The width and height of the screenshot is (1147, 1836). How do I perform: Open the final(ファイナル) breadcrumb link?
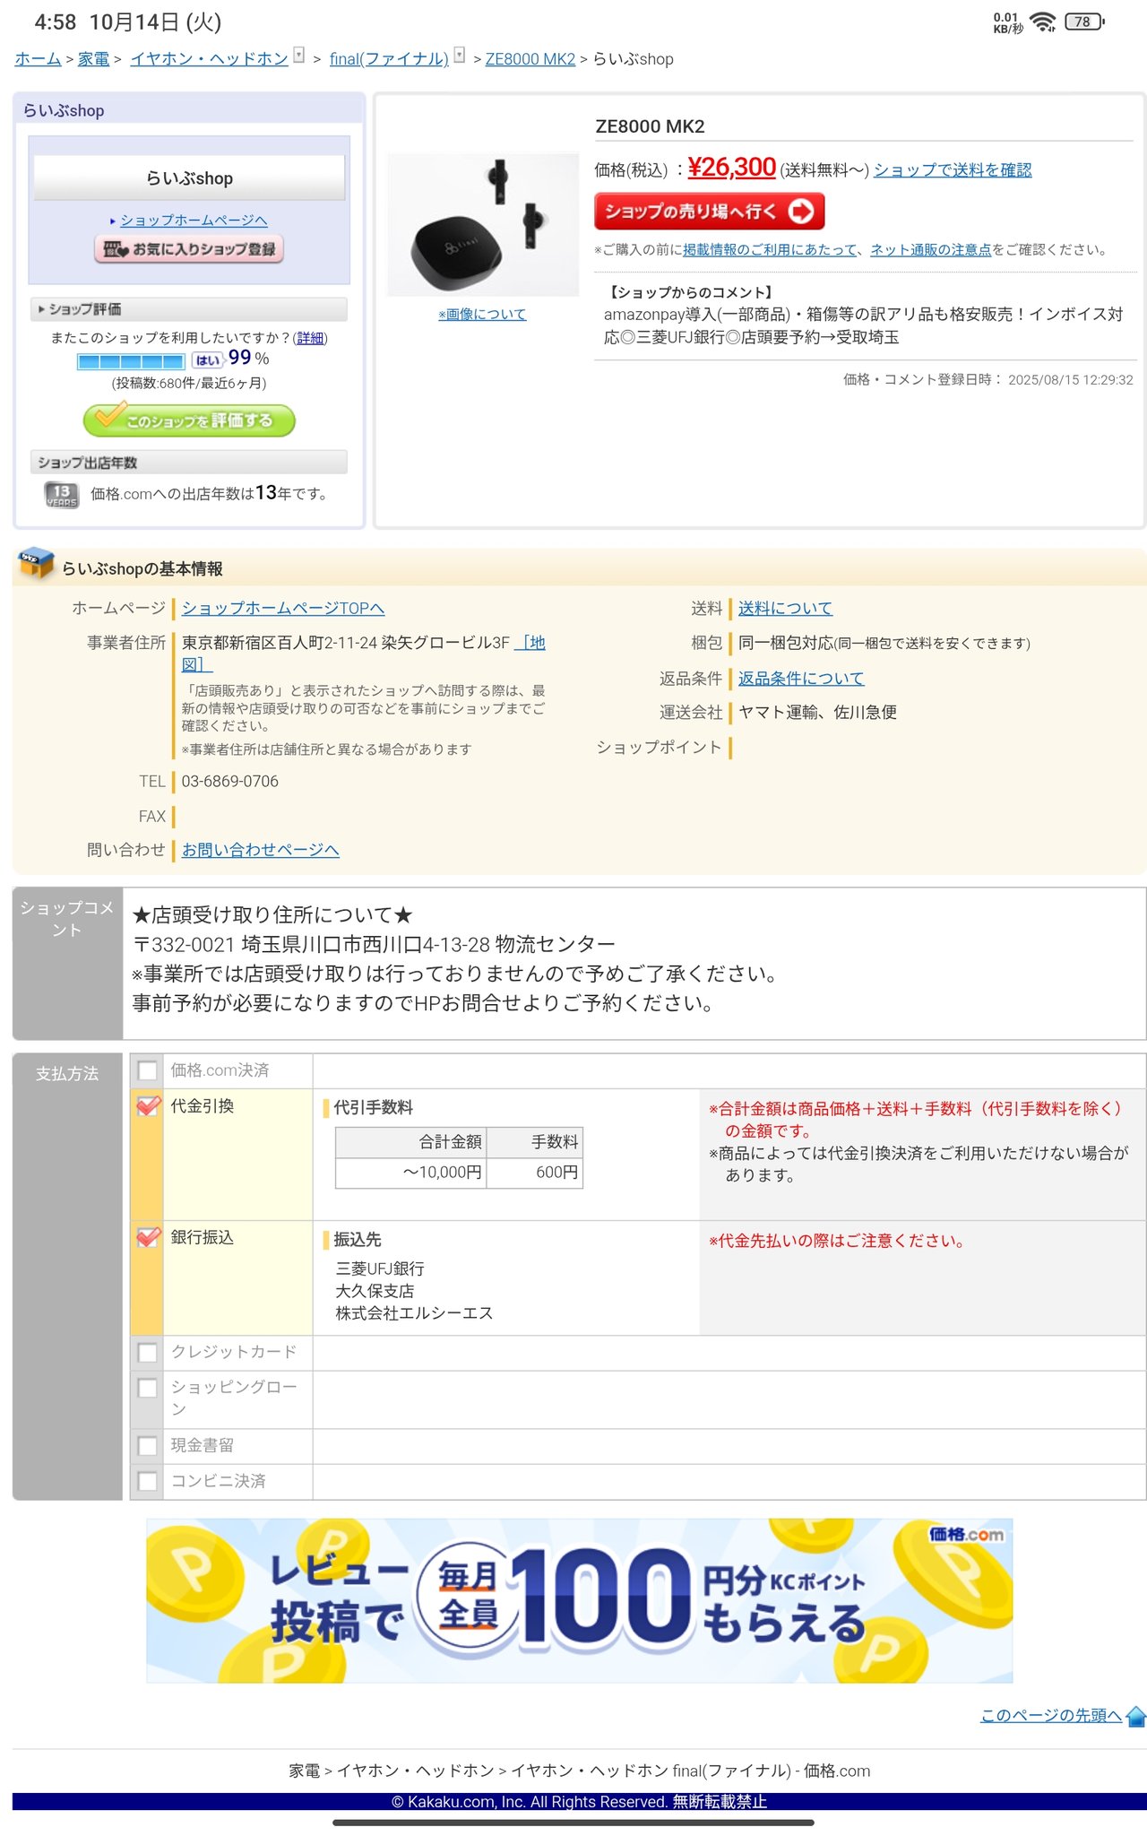(389, 59)
